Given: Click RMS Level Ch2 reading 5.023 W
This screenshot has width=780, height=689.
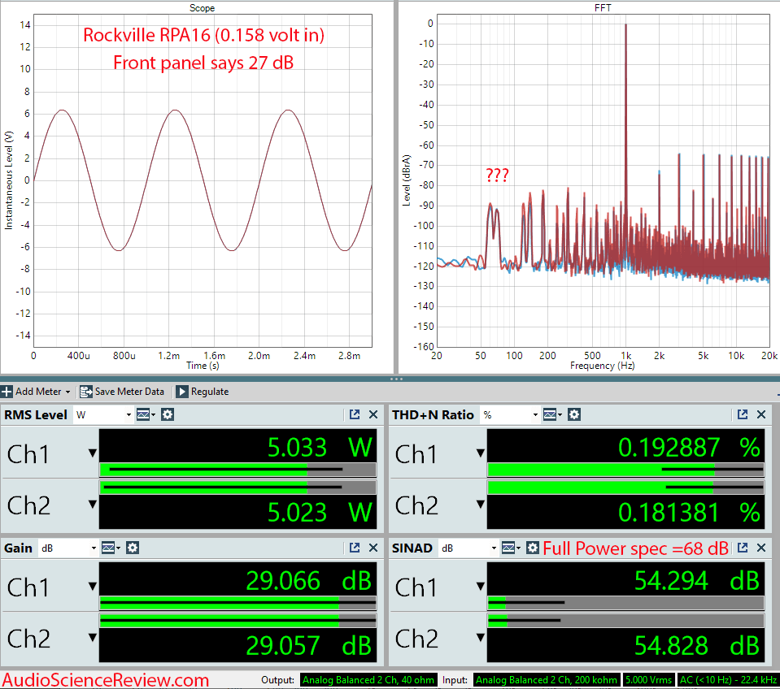Looking at the screenshot, I should tap(320, 512).
